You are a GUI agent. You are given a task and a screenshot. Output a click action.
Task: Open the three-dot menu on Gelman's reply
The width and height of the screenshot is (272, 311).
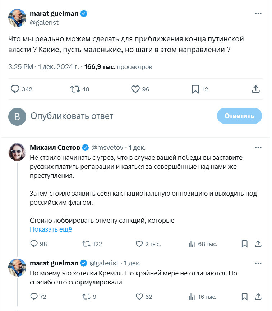258,263
